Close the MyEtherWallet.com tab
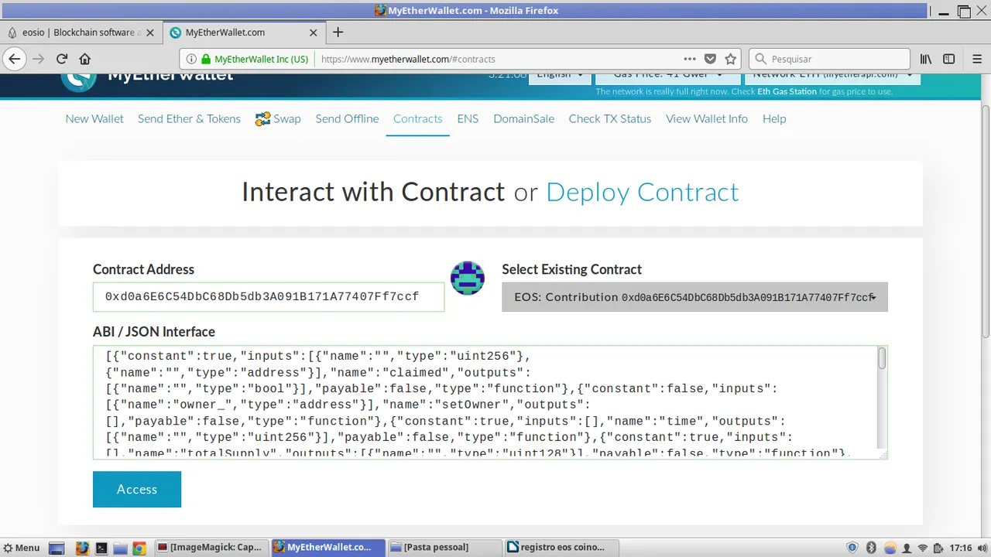The image size is (991, 557). [314, 32]
